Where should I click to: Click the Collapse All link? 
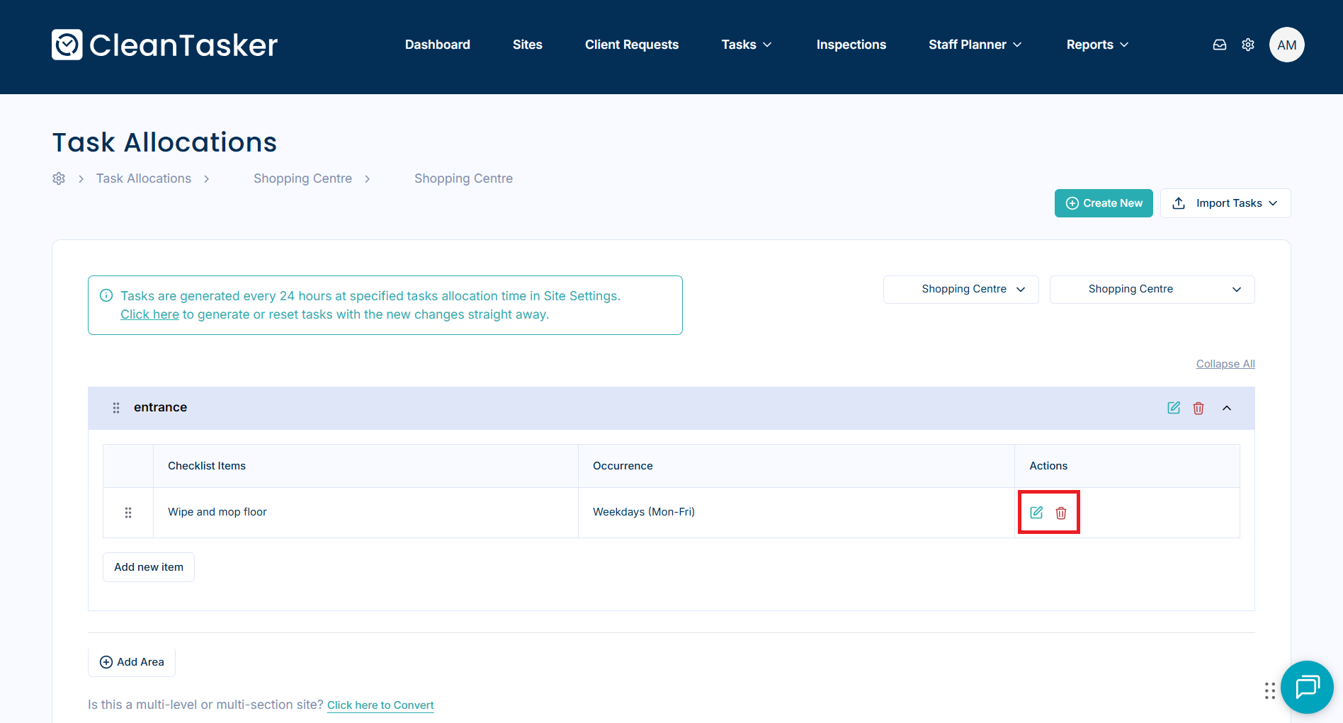click(x=1225, y=364)
